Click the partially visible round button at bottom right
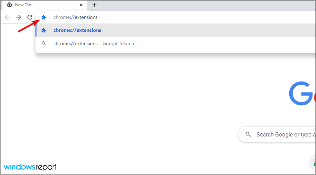Viewport: 316px width, 175px height. (x=312, y=162)
